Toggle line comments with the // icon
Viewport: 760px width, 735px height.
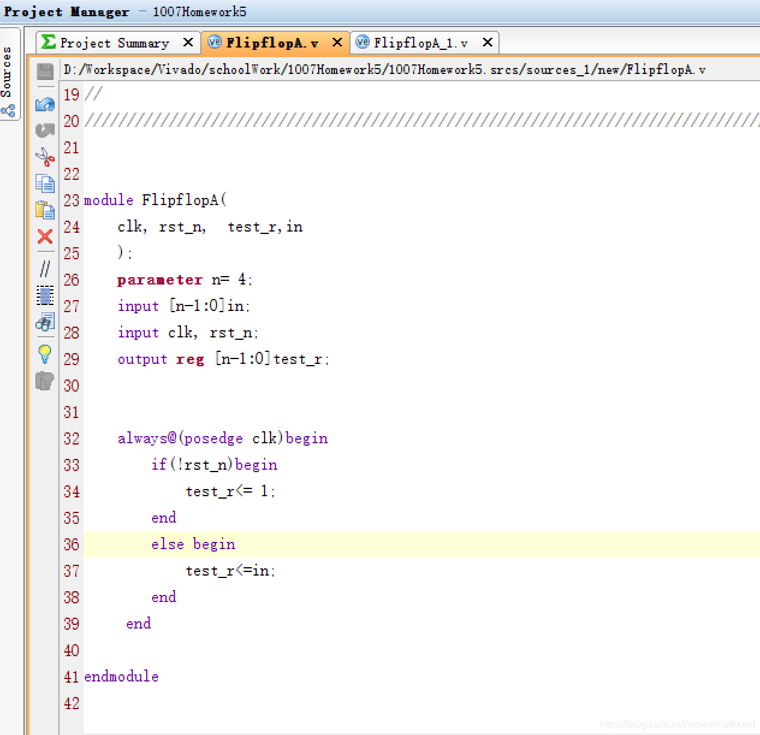45,268
